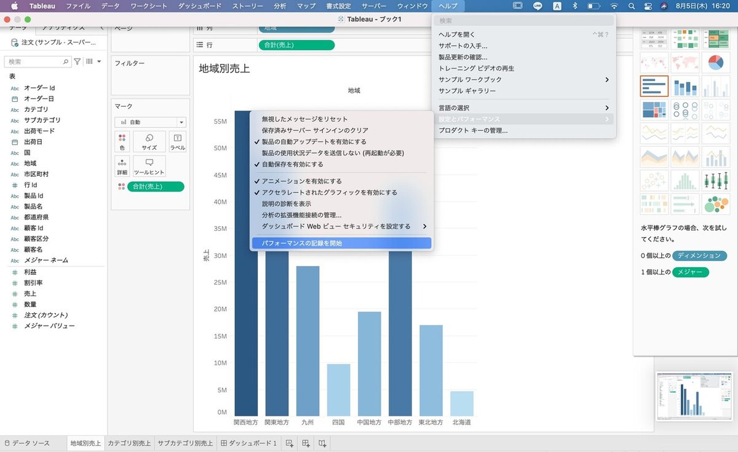738x452 pixels.
Task: Choose the scatter plot chart type
Action: click(654, 181)
